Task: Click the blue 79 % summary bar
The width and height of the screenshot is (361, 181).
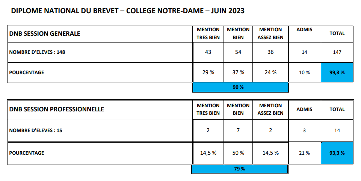Action: [x=240, y=169]
